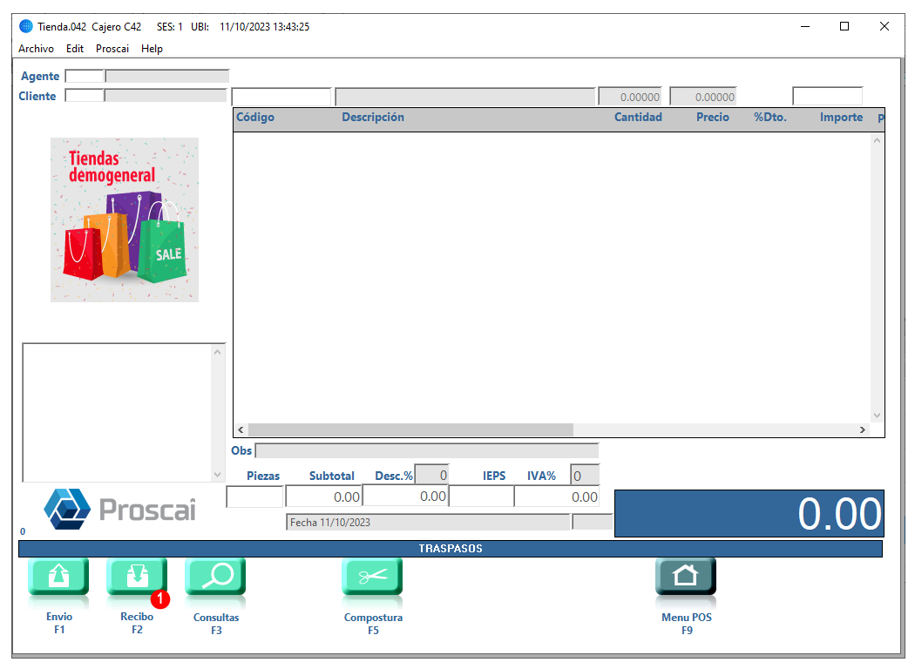Click the Tiendas demogeneral store image
This screenshot has height=669, width=915.
tap(125, 220)
